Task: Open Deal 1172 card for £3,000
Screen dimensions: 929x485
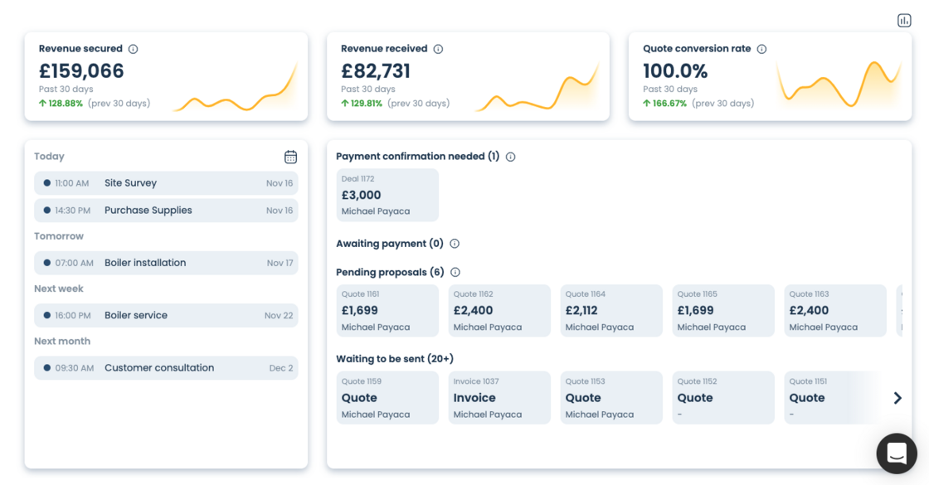Action: (x=387, y=196)
